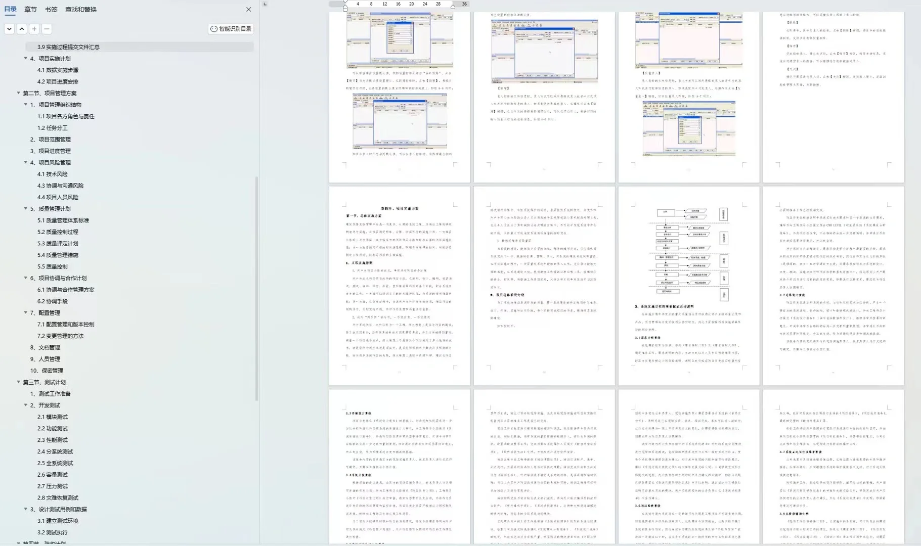Jump to 6.2 协调手段
Image resolution: width=921 pixels, height=546 pixels.
52,301
